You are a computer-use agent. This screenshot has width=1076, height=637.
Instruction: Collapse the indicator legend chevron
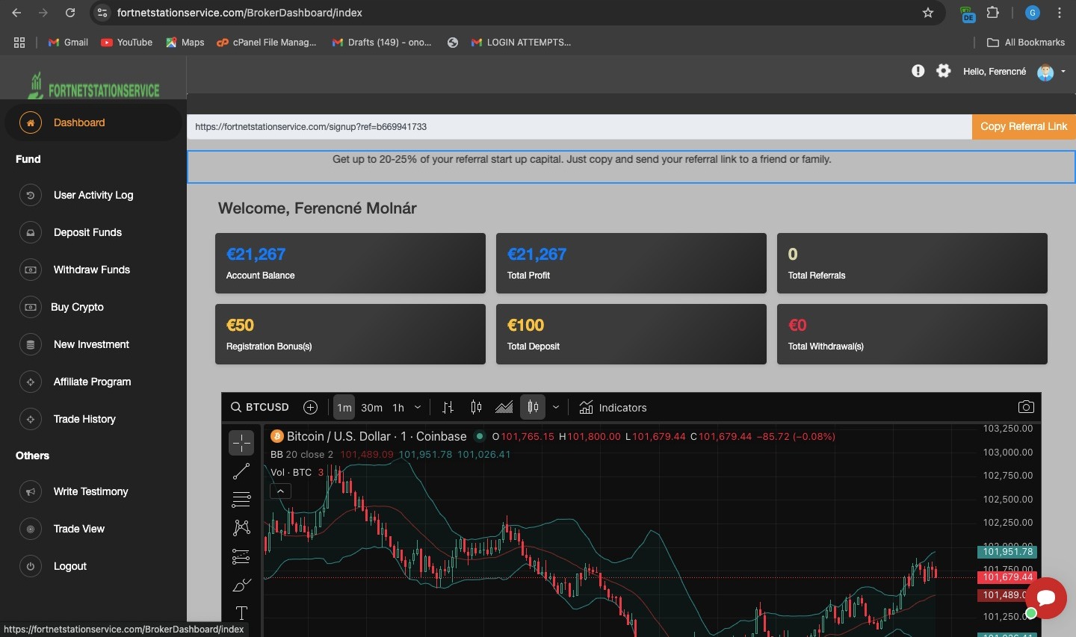(280, 491)
